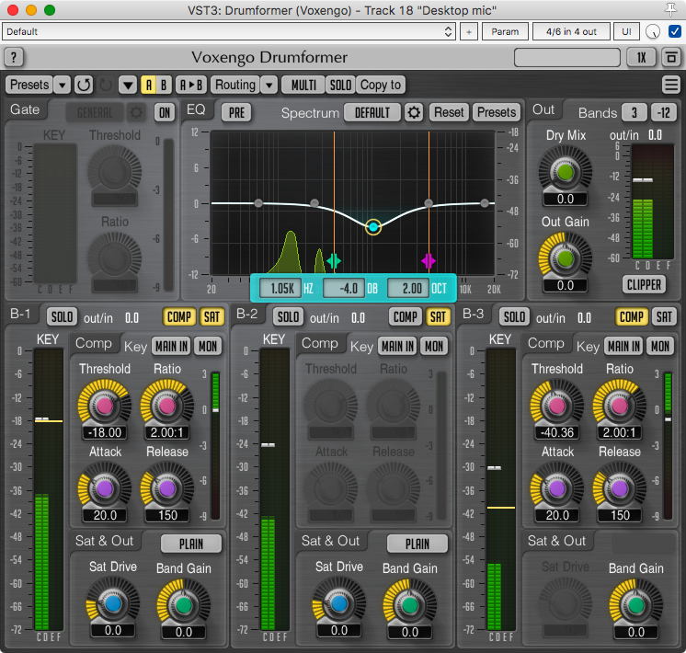Click the B-2 Band Gain knob
This screenshot has height=653, width=686.
tap(410, 605)
